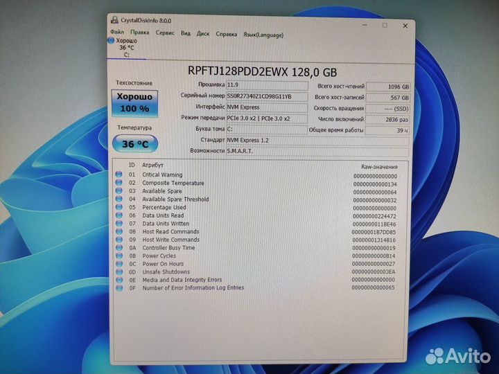Select the Power On Hours attribute text
The image size is (499, 374).
[163, 264]
